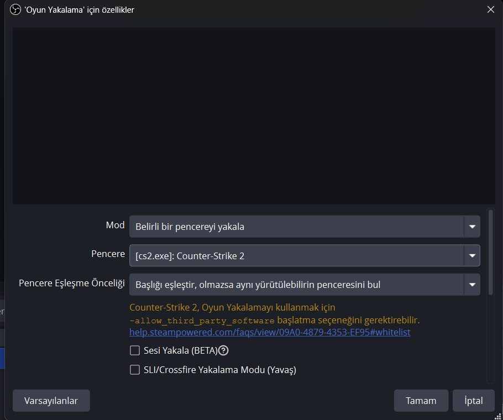The height and width of the screenshot is (420, 503).
Task: Enable the Sesi Yakala (BETA) checkbox
Action: tap(135, 350)
